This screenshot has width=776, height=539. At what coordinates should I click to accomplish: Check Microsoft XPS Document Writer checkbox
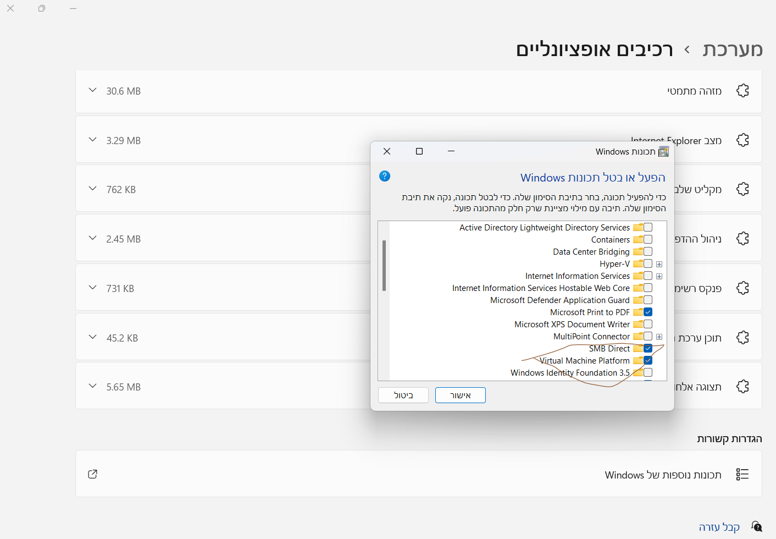pos(648,324)
